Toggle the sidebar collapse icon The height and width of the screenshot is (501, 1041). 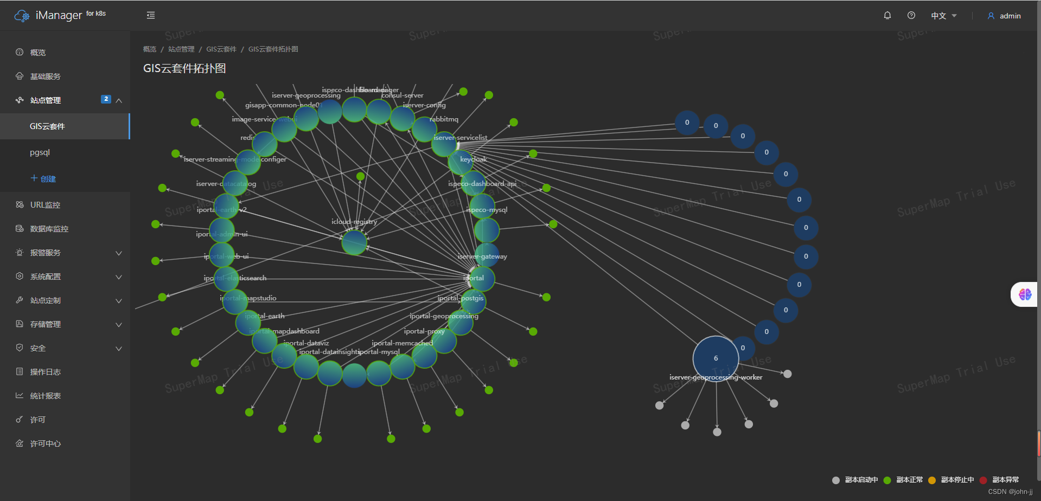151,15
